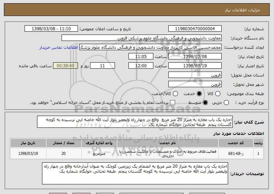Click row number 1 cell
Viewport: 274px width, 194px height.
click(x=258, y=153)
